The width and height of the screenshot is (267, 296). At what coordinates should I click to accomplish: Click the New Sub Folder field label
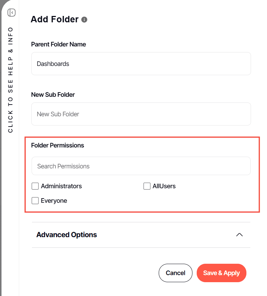point(53,95)
